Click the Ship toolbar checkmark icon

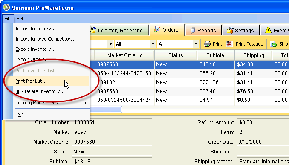pos(273,44)
